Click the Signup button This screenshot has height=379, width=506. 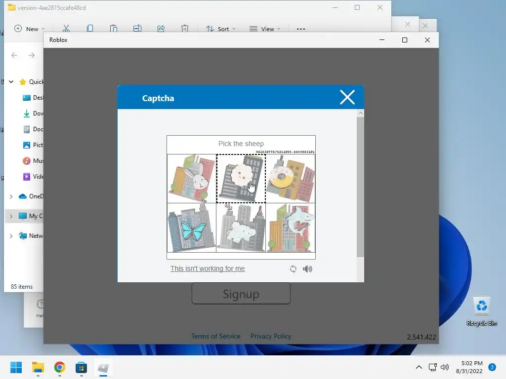coord(241,294)
